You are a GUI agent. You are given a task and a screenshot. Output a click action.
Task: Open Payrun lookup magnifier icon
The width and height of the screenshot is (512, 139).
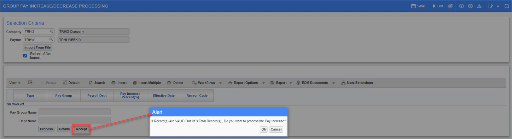[51, 40]
